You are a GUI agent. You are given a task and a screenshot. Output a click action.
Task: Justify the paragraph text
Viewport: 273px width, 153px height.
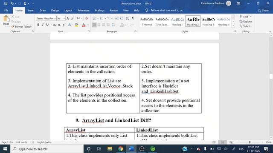(108, 25)
